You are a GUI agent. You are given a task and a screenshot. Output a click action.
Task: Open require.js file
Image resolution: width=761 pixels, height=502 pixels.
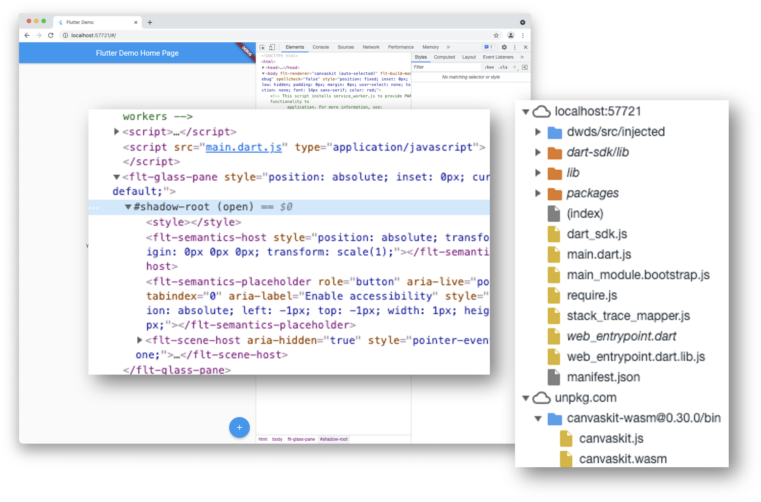point(591,296)
